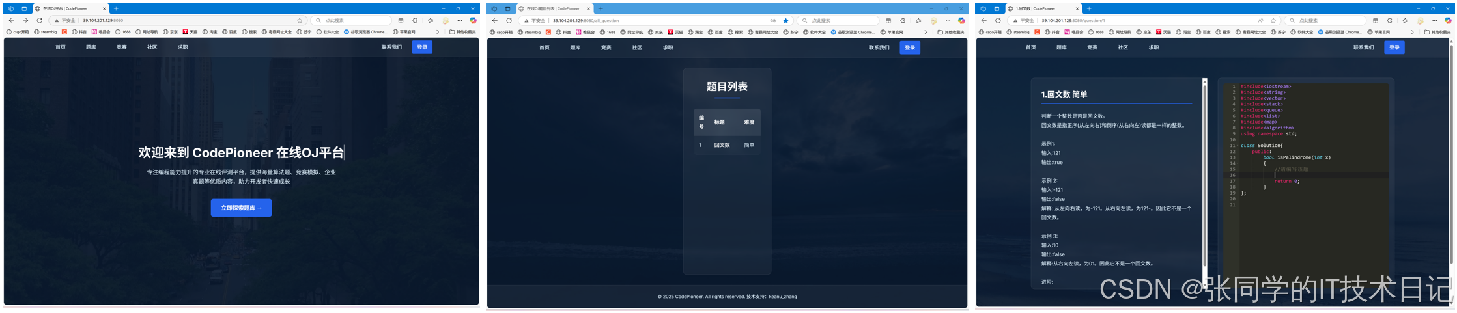
Task: Click the 立即探索题库 button
Action: click(241, 208)
